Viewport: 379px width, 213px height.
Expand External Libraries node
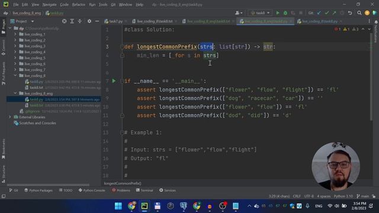click(x=10, y=117)
